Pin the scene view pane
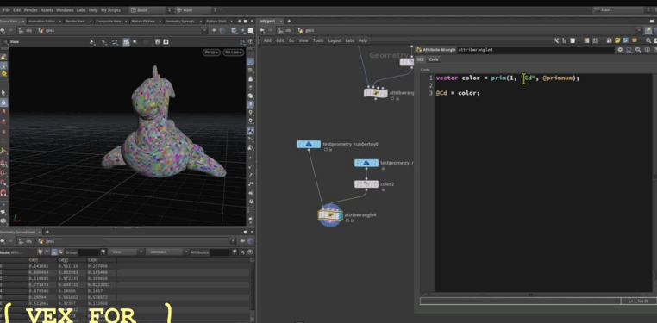 tap(214, 30)
